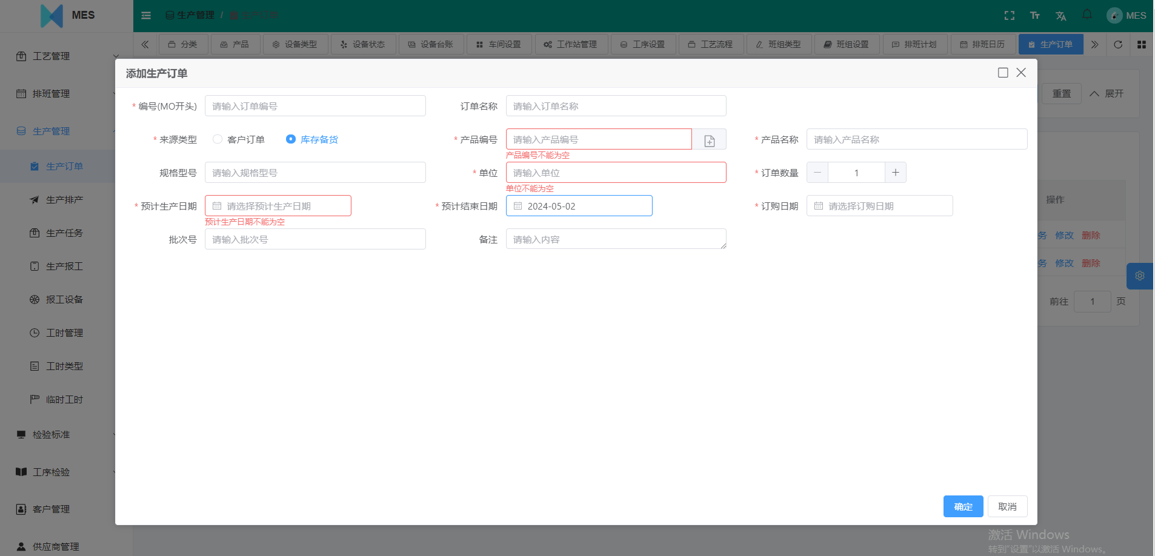Collapse the sidebar using the hamburger icon
The height and width of the screenshot is (556, 1155).
(x=145, y=15)
